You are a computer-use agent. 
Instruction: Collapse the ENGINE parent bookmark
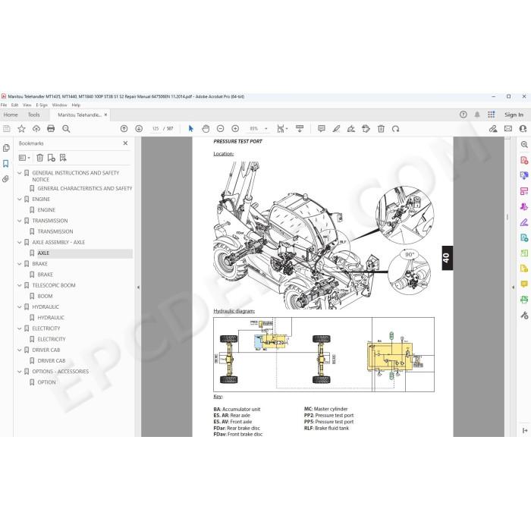tap(19, 200)
